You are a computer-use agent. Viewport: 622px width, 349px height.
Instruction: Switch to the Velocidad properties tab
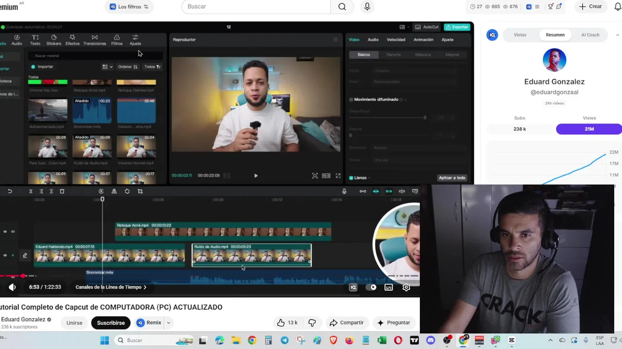[x=396, y=40]
